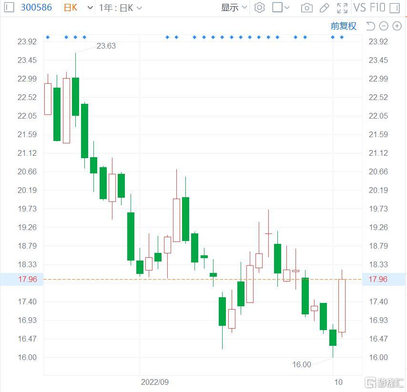The width and height of the screenshot is (407, 392).
Task: Zoom out chart with minus icon
Action: [x=384, y=26]
